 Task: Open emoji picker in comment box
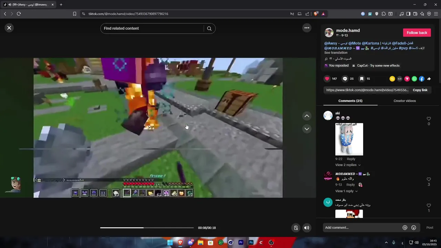click(414, 228)
